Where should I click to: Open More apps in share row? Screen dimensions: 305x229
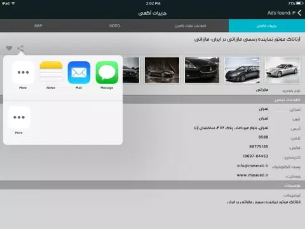coord(23,73)
